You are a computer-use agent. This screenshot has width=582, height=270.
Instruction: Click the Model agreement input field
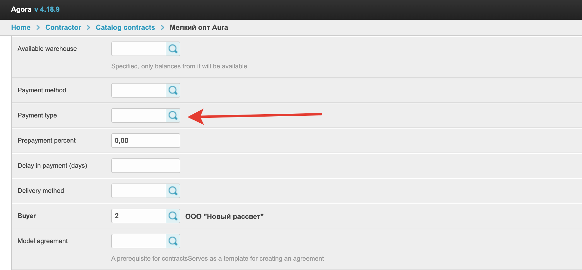tap(139, 241)
